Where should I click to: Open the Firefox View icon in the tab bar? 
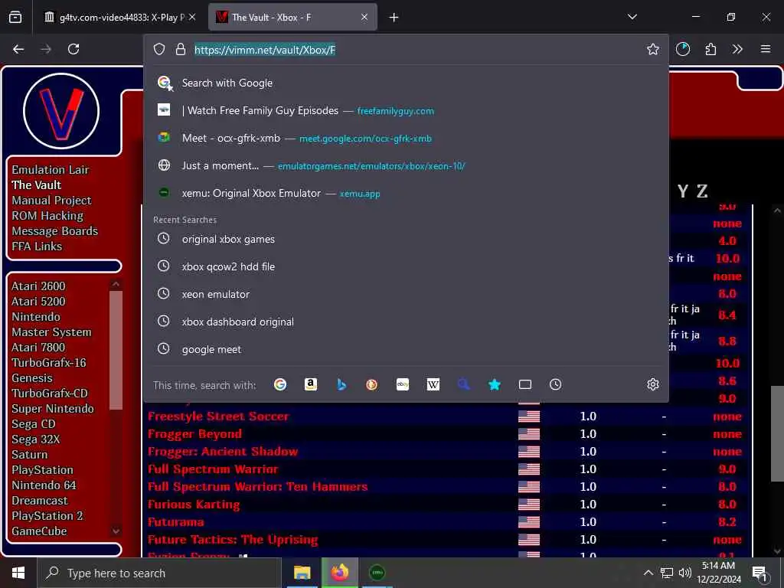coord(15,18)
